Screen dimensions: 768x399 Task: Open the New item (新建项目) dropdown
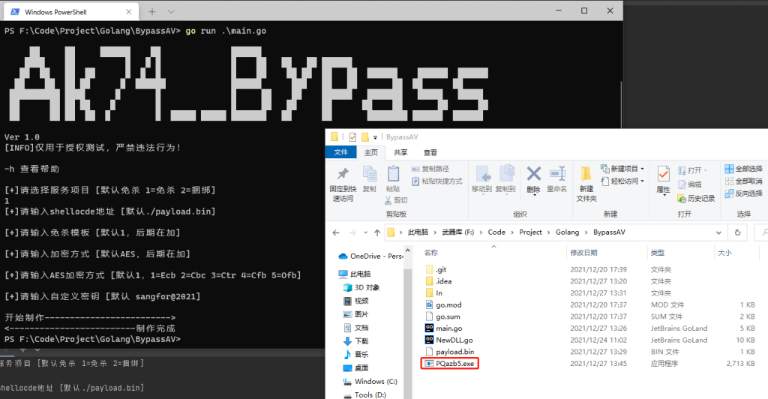622,169
